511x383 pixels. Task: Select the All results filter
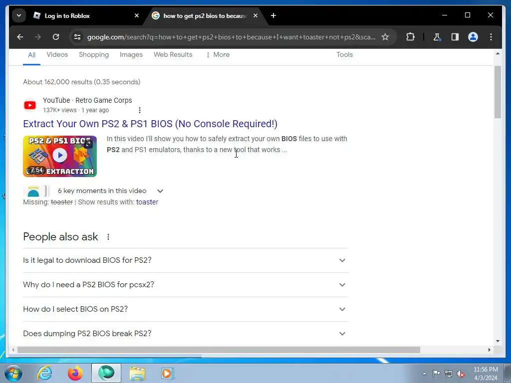click(x=31, y=55)
